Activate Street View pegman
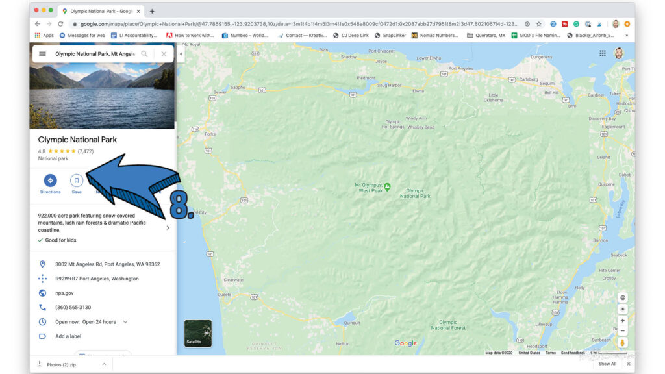Screen dimensions: 665x374 623,343
